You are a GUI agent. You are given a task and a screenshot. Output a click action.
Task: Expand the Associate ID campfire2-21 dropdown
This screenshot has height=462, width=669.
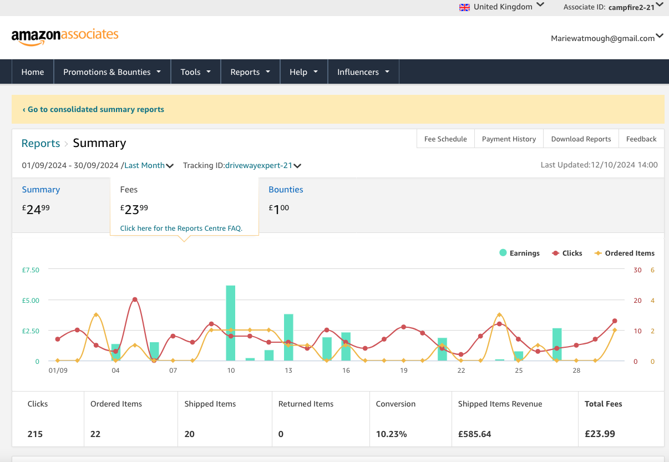613,7
